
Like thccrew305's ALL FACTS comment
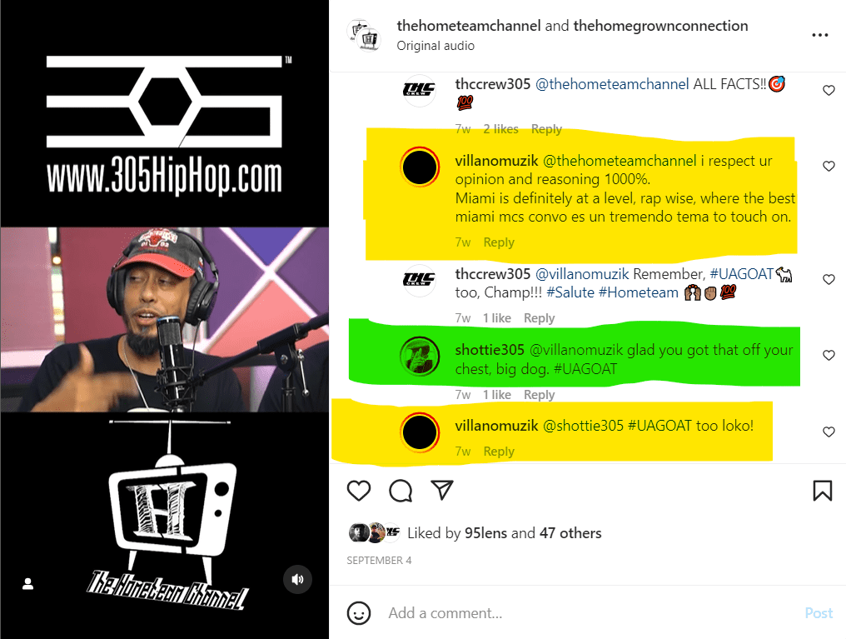(829, 90)
